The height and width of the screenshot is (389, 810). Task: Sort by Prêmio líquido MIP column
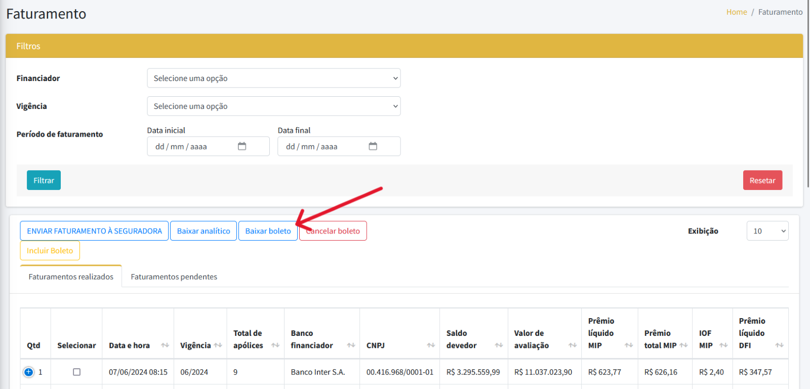(629, 345)
